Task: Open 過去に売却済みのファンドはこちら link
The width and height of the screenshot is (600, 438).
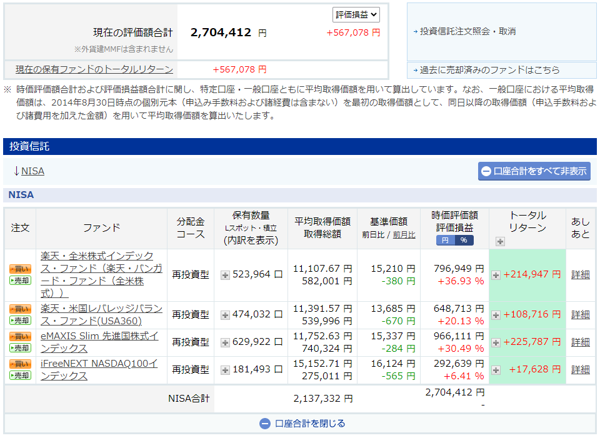Action: tap(489, 70)
